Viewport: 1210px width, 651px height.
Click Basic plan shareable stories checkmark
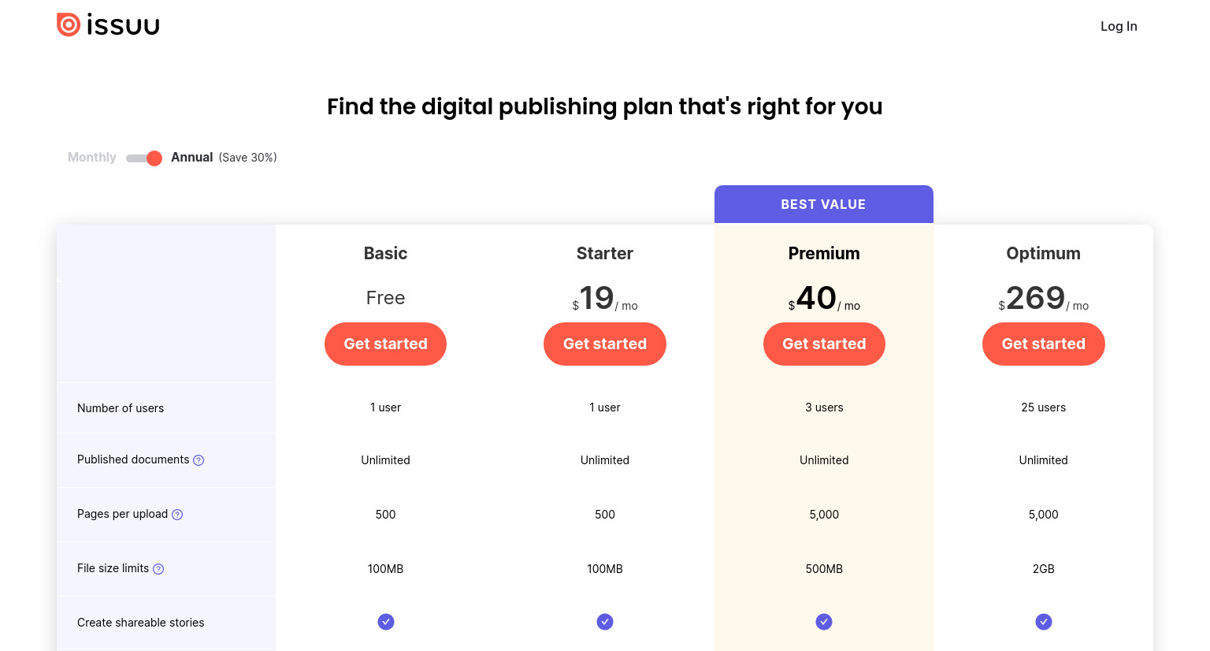click(x=386, y=622)
